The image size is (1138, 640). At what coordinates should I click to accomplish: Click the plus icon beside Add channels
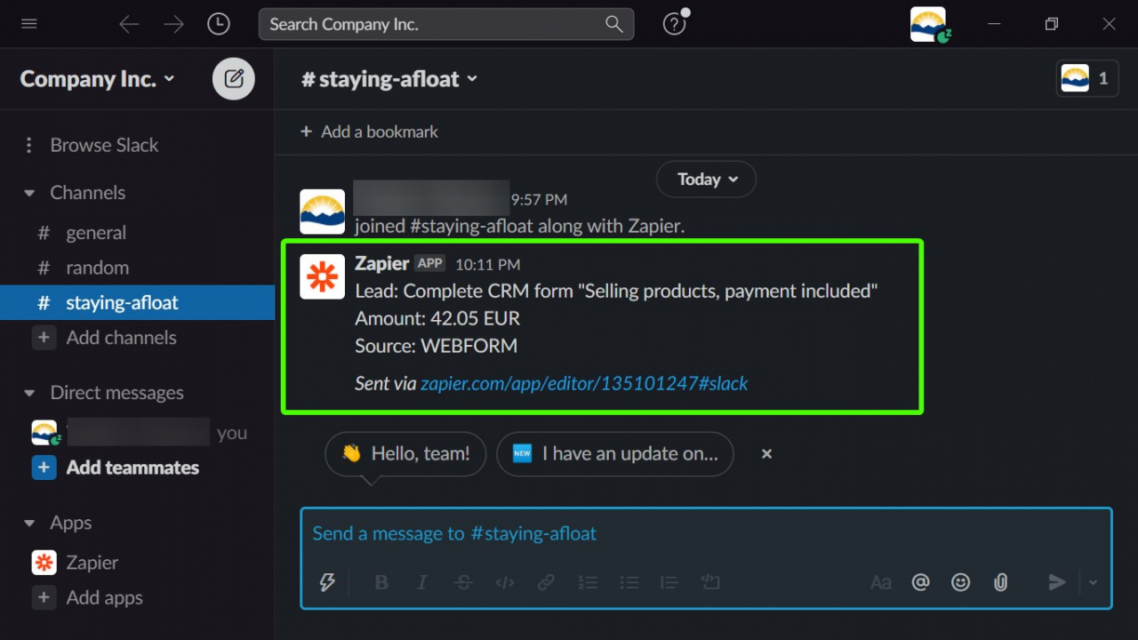(x=44, y=338)
